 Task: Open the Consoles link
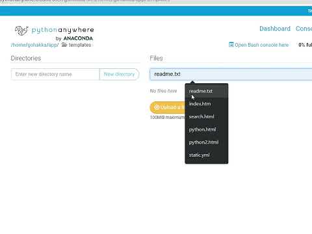point(304,29)
